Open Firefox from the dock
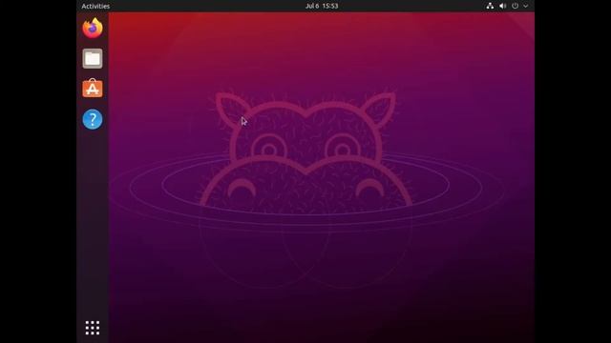The height and width of the screenshot is (343, 611). [93, 28]
